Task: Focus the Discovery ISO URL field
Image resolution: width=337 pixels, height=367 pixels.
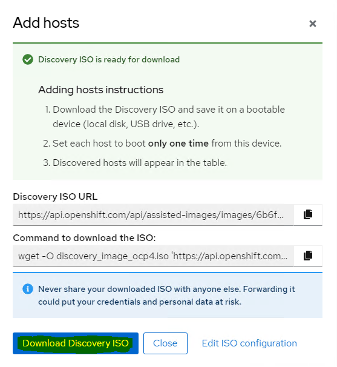Action: pos(153,215)
